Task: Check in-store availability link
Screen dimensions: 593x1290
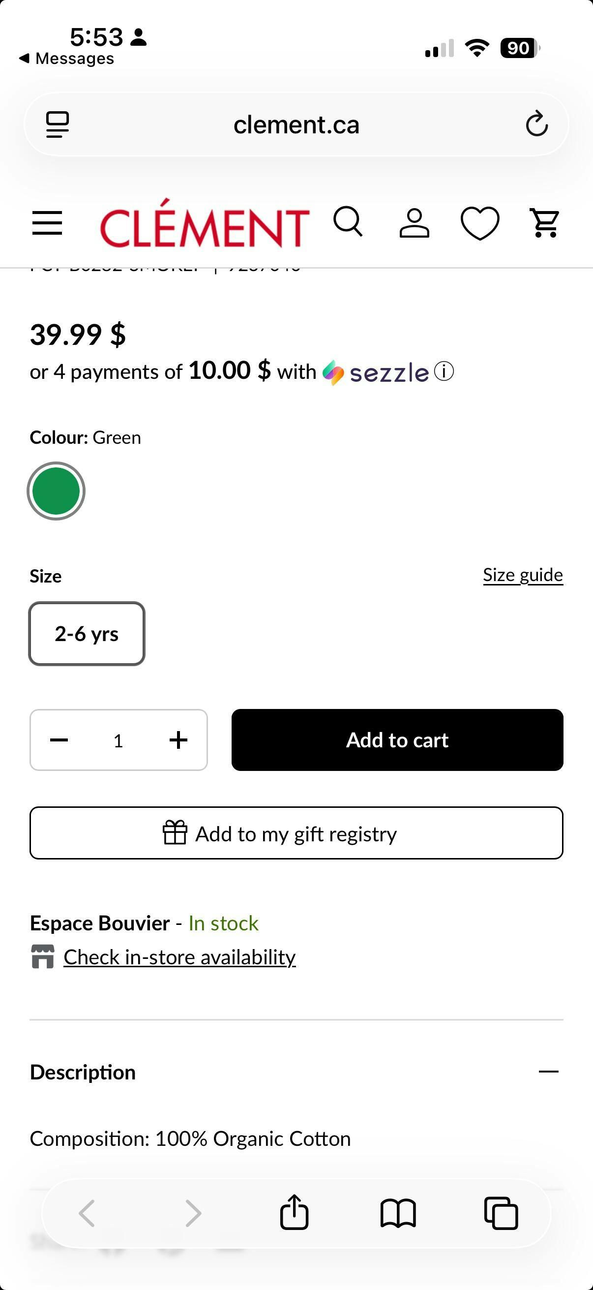Action: pos(179,957)
